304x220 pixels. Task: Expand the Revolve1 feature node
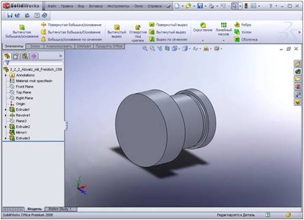(6, 115)
